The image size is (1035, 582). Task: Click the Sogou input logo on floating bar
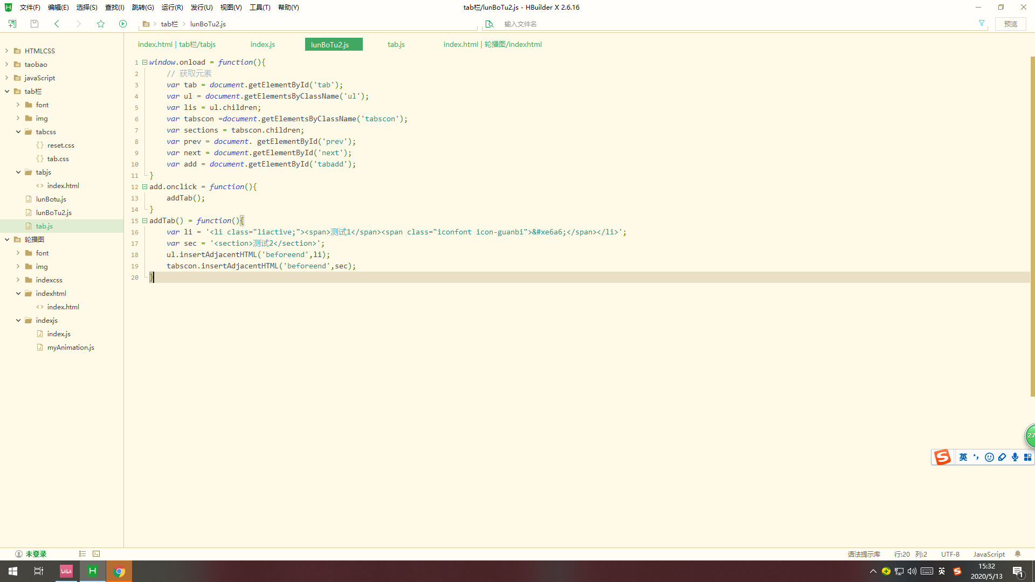tap(942, 457)
